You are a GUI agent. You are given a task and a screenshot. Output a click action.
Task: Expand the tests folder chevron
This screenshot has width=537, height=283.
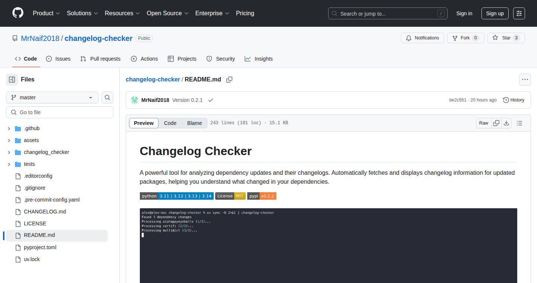9,164
